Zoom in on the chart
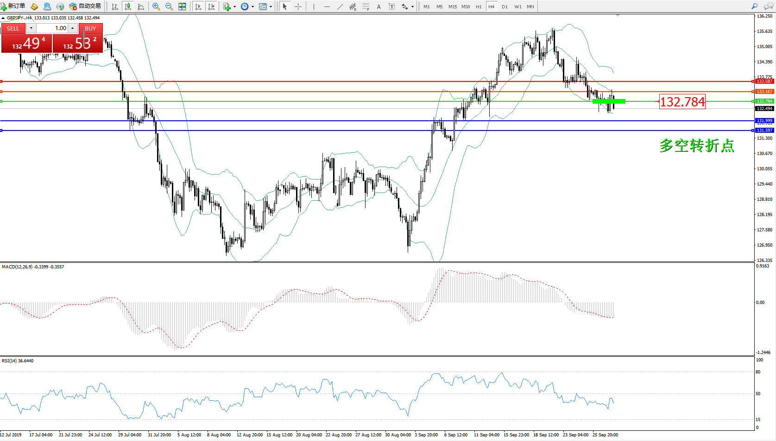Viewport: 776px width, 441px height. (156, 6)
